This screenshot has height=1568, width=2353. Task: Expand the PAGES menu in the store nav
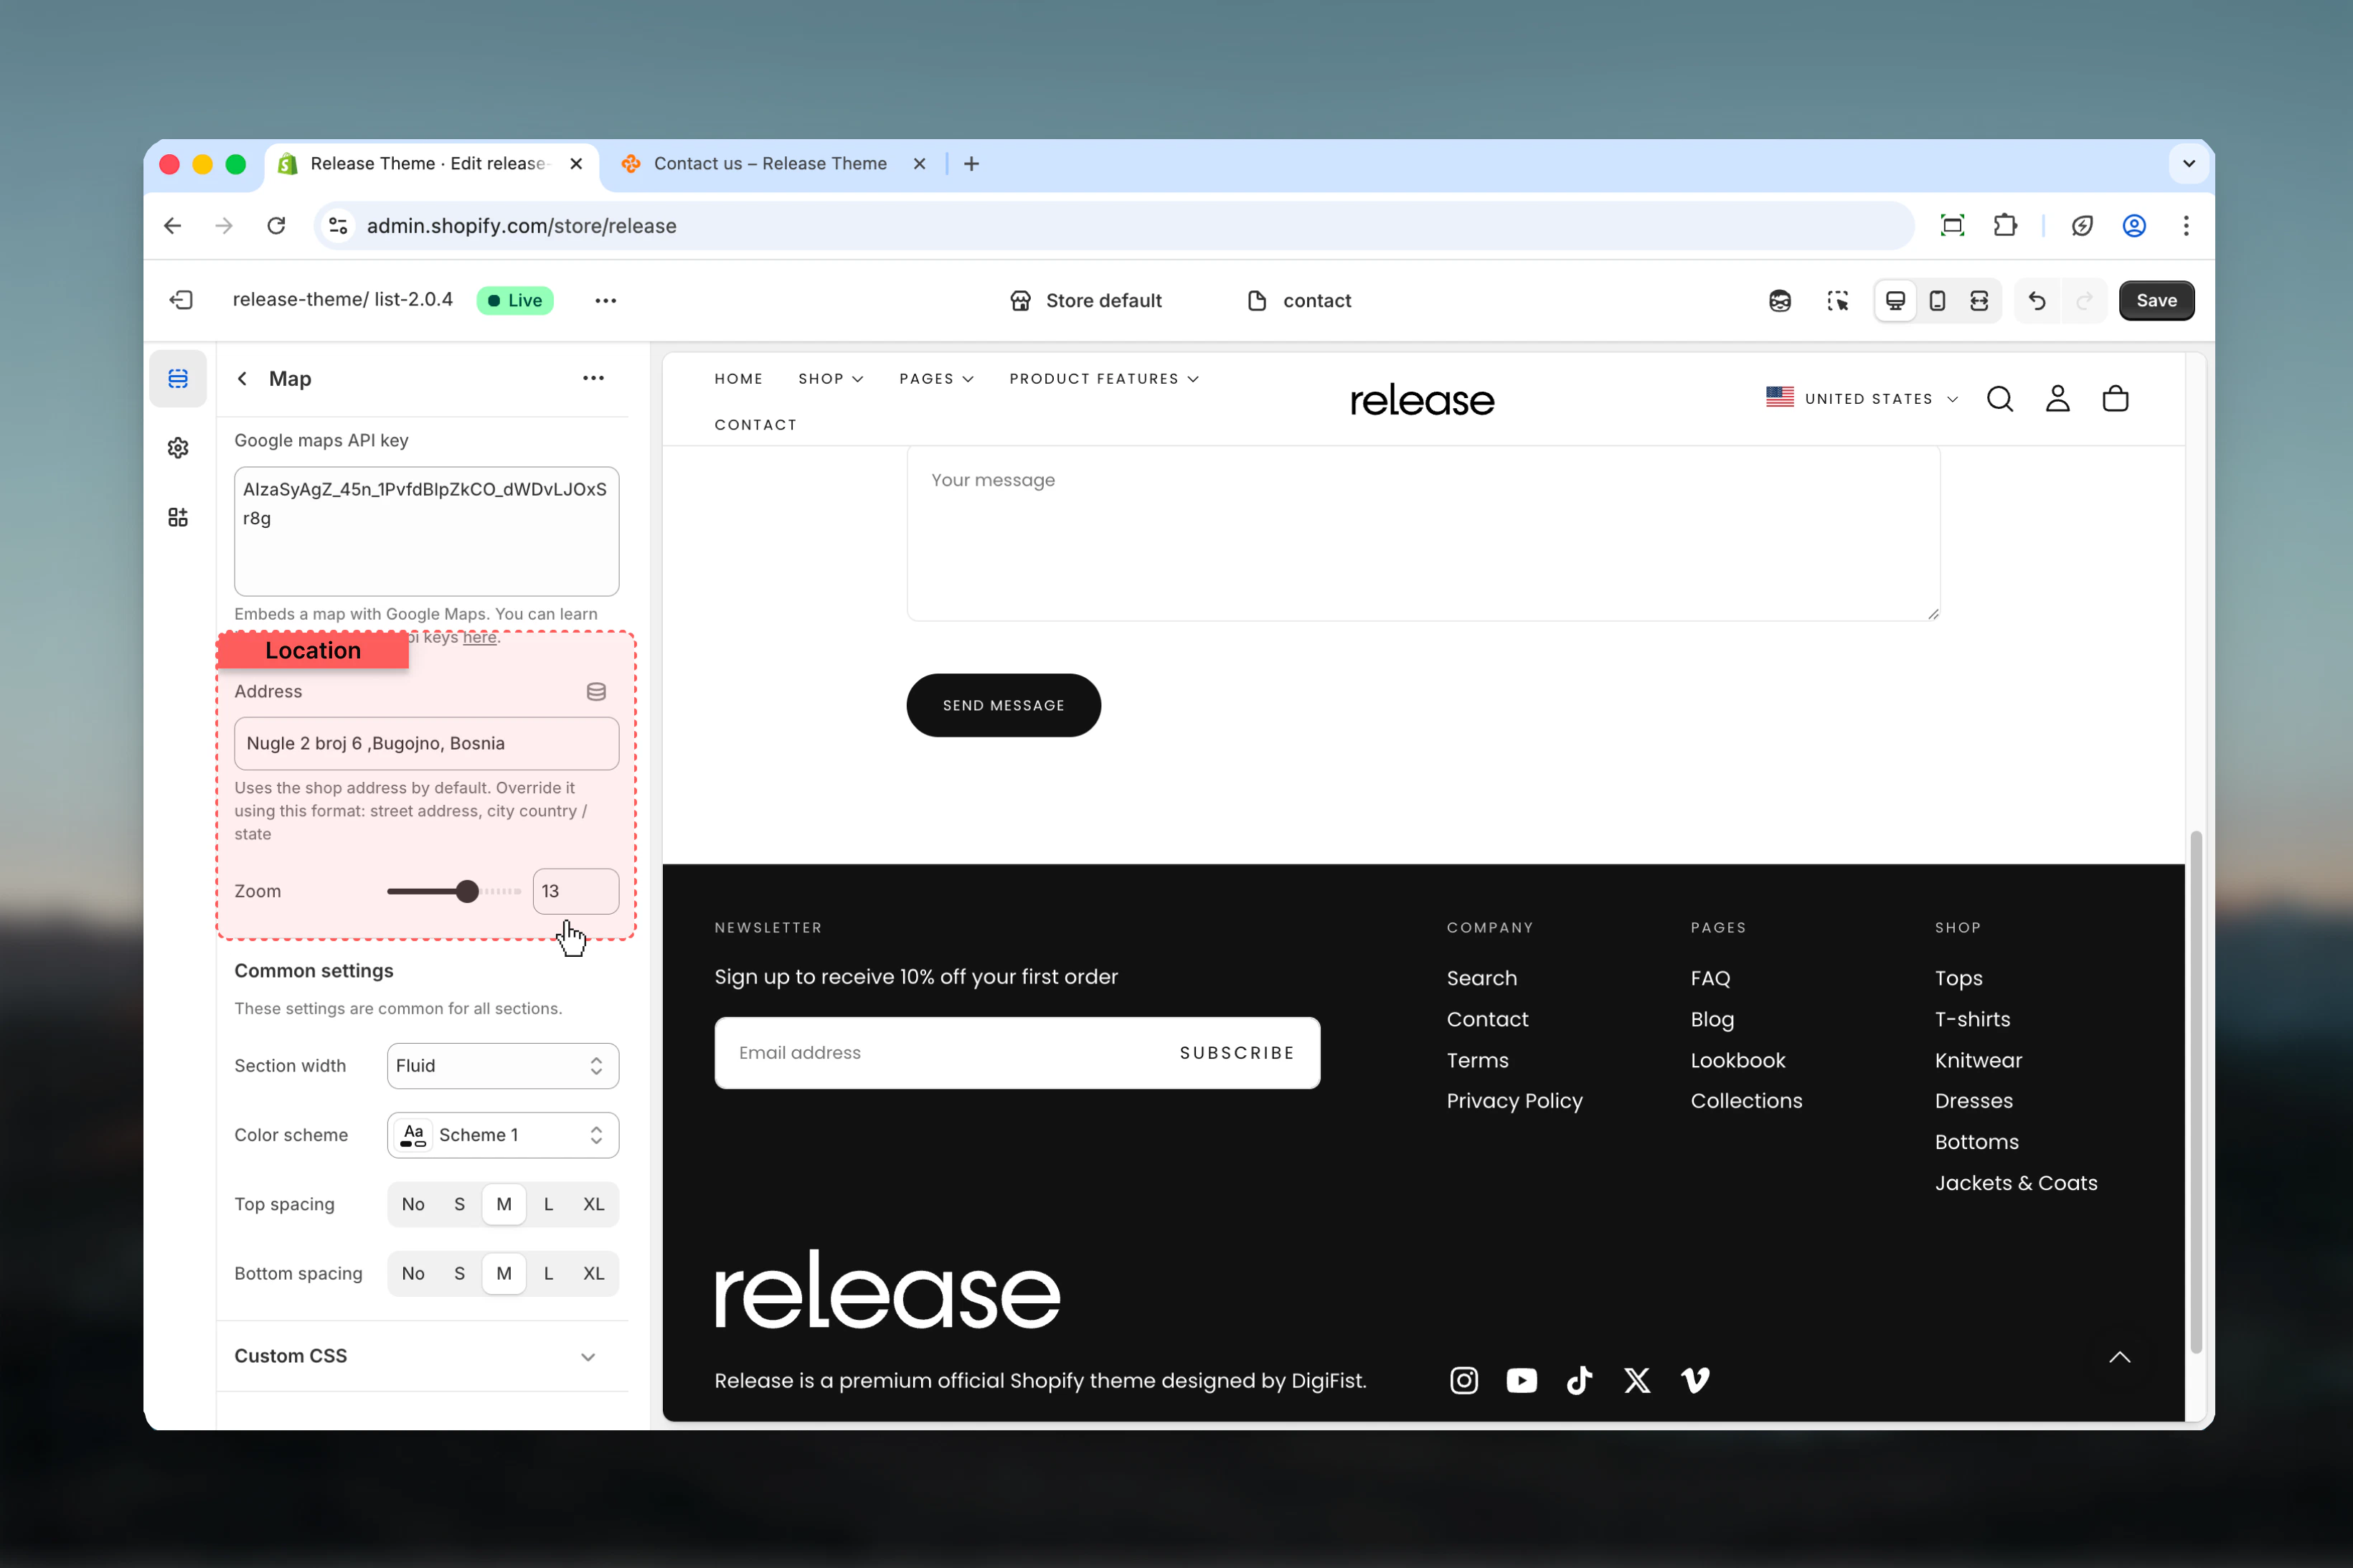936,379
